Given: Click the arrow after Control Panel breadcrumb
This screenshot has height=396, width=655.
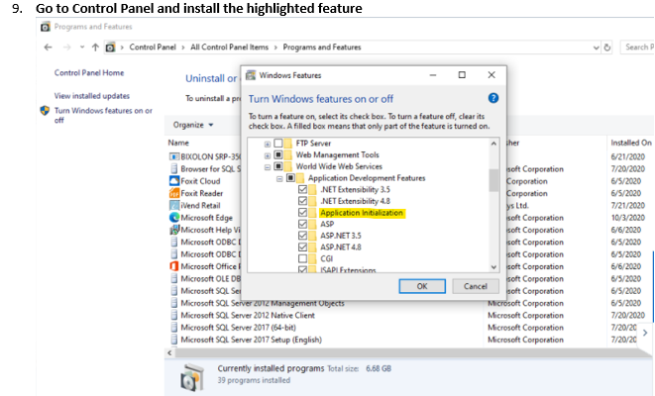Looking at the screenshot, I should click(x=183, y=48).
